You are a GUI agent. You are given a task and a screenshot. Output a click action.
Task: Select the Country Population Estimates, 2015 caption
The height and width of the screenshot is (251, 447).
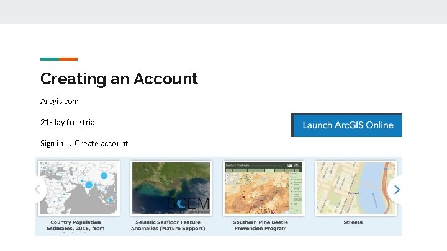[x=76, y=225]
